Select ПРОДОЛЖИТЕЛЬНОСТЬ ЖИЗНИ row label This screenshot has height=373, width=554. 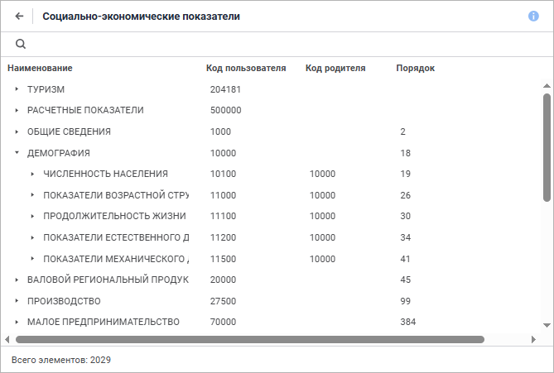coord(114,216)
